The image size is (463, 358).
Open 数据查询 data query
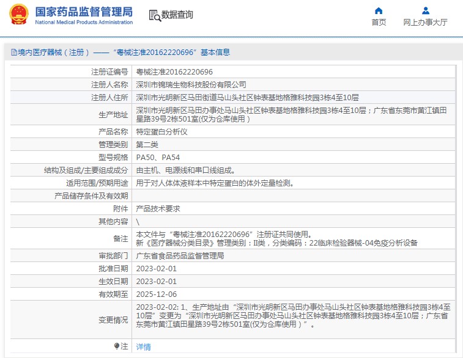(177, 15)
